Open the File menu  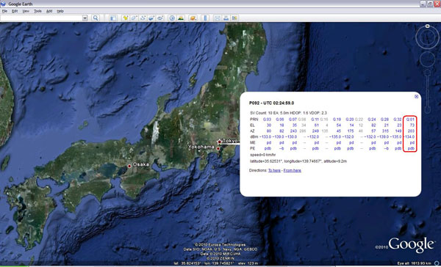(4, 11)
